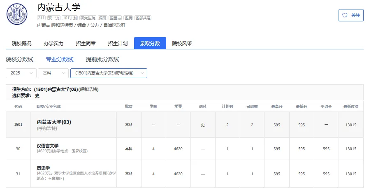Click the 学费 column header
369x195 pixels.
click(x=178, y=107)
